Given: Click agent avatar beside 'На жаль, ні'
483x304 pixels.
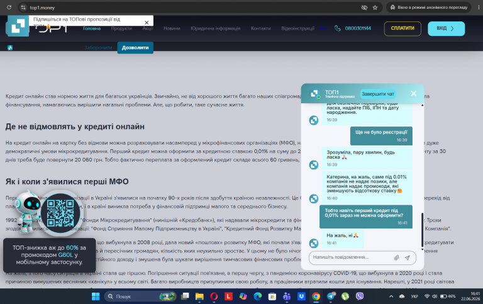Looking at the screenshot, I should click(314, 243).
